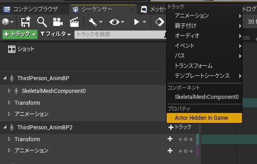Click the render movie clapperboard icon
Image resolution: width=257 pixels, height=164 pixels.
[x=74, y=22]
